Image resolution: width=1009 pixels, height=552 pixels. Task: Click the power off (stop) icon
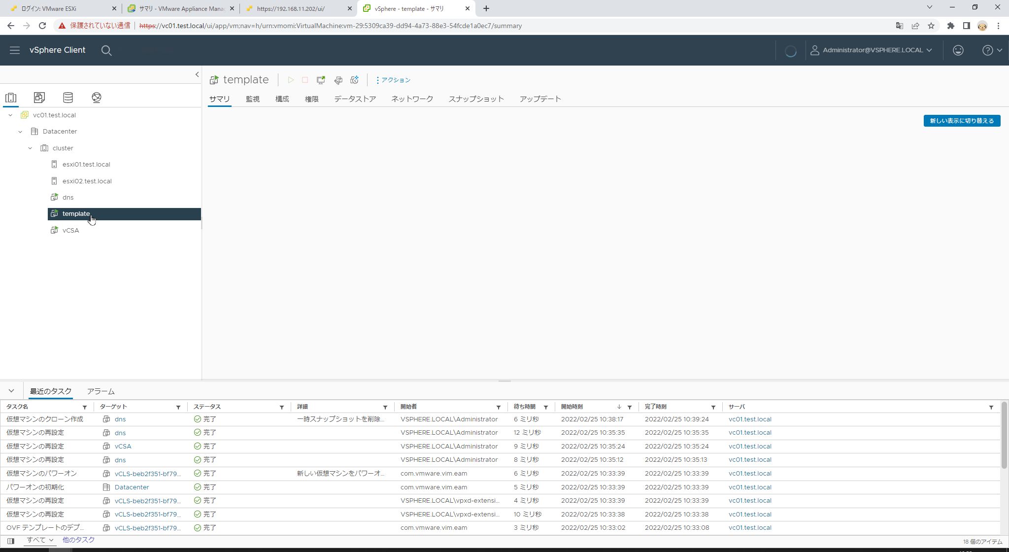305,80
